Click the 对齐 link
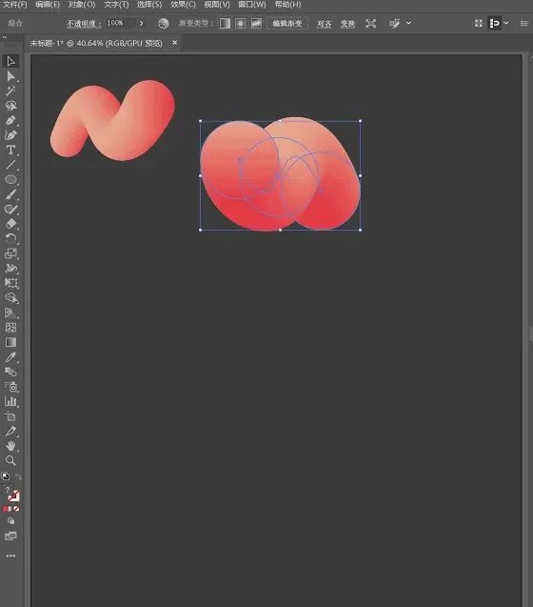 325,24
